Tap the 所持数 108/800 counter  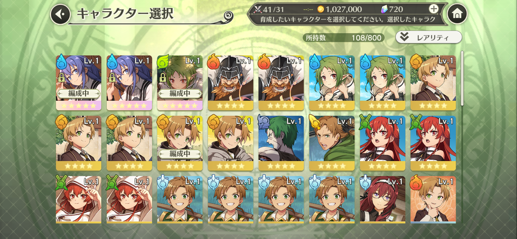(x=344, y=38)
